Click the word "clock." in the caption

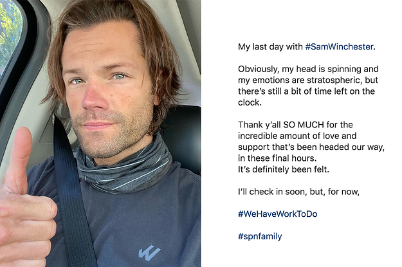(251, 102)
